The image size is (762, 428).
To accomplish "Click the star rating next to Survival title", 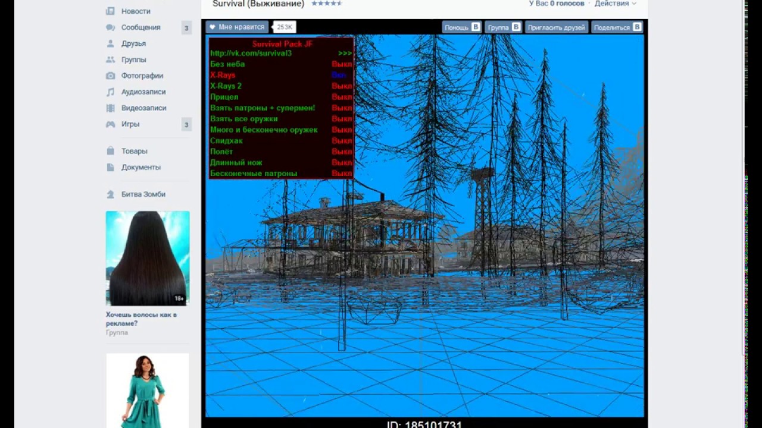I will coord(326,4).
